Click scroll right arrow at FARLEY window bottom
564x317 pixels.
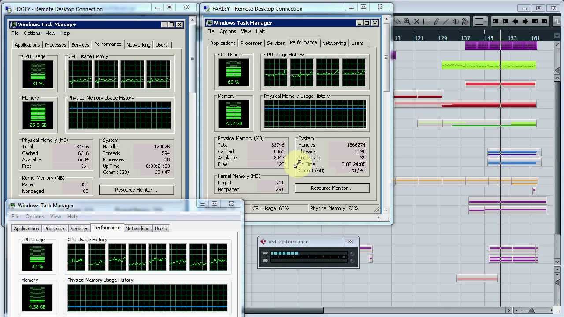pos(378,217)
